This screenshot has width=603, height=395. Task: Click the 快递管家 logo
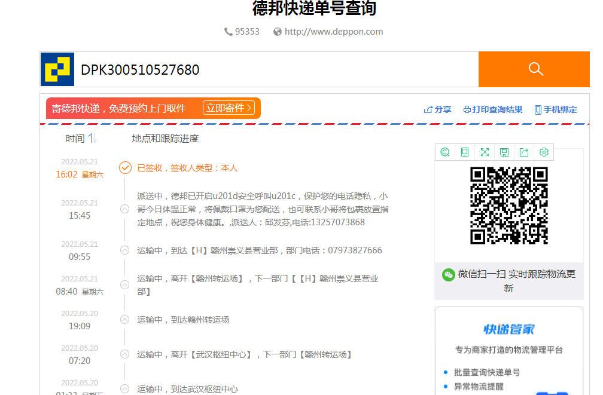(x=508, y=329)
